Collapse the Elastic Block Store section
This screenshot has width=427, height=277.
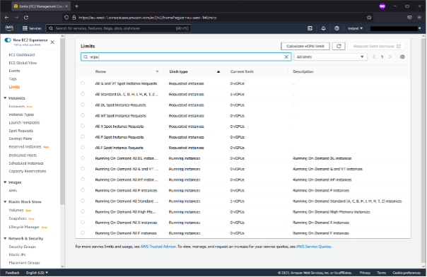(5, 201)
